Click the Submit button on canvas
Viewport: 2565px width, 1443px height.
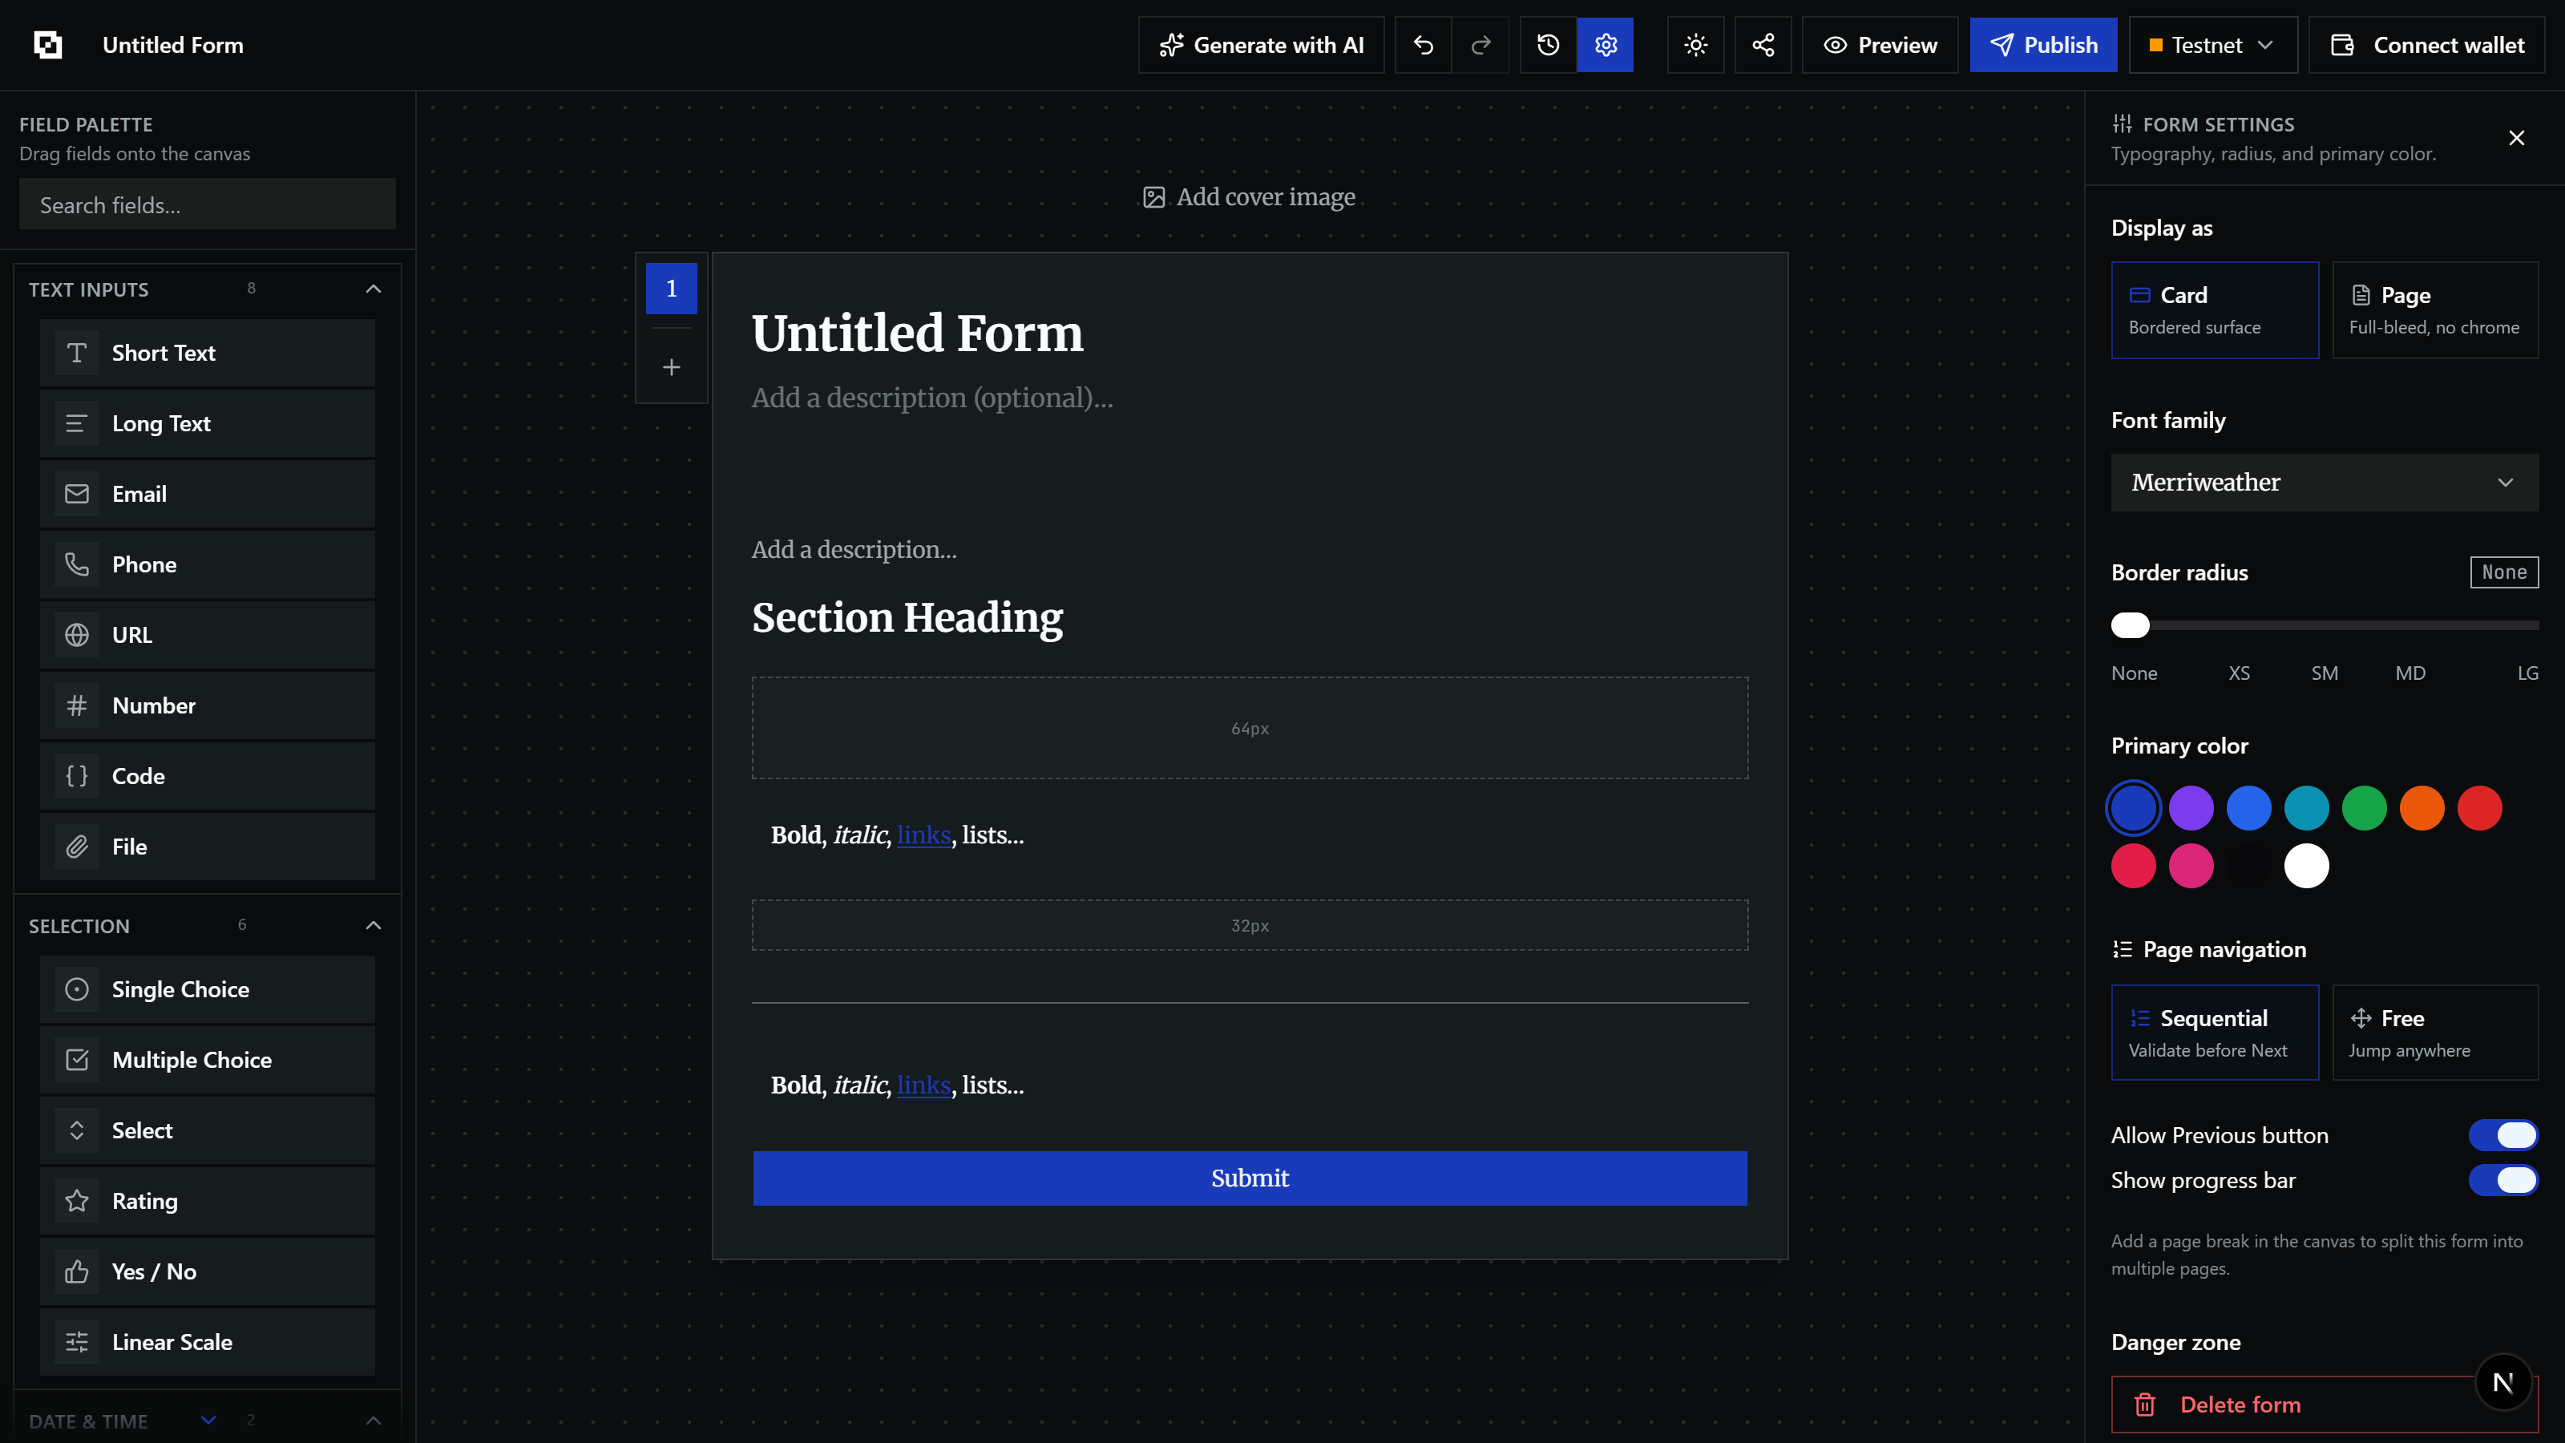tap(1250, 1178)
